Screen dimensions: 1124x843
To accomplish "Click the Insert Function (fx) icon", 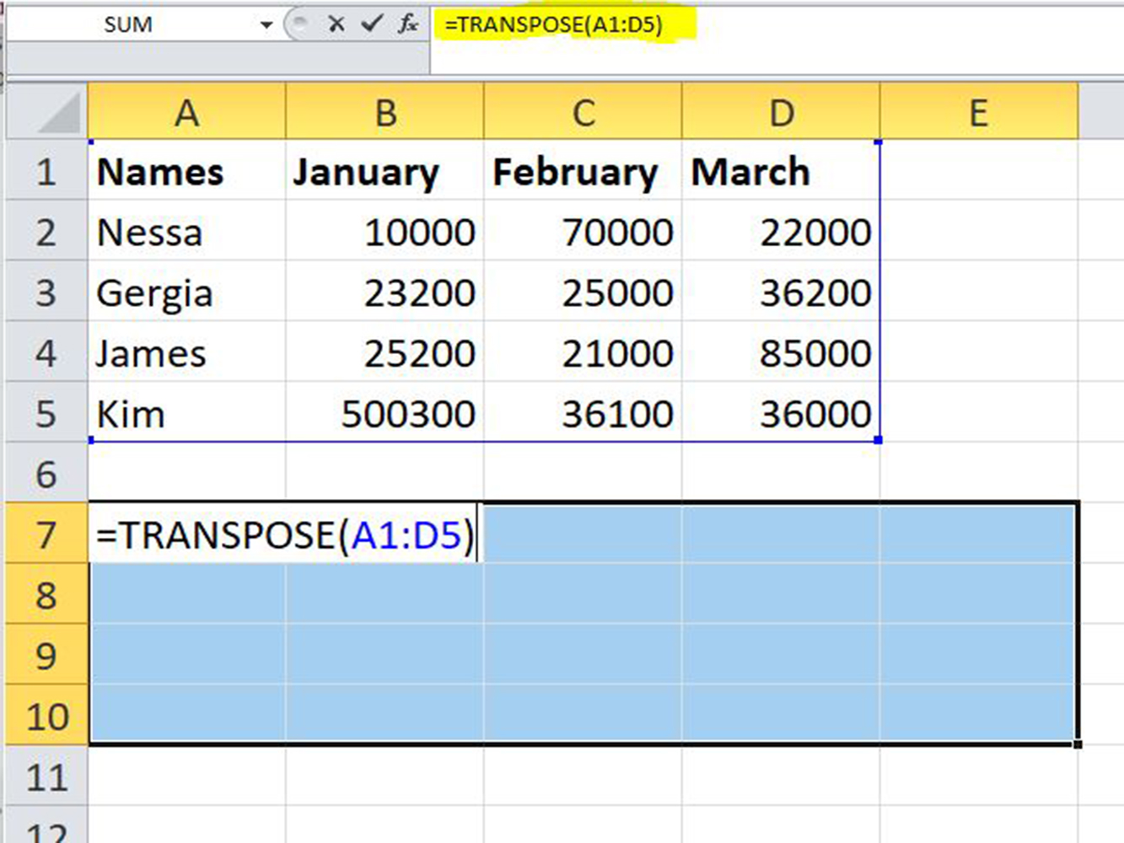I will (406, 24).
